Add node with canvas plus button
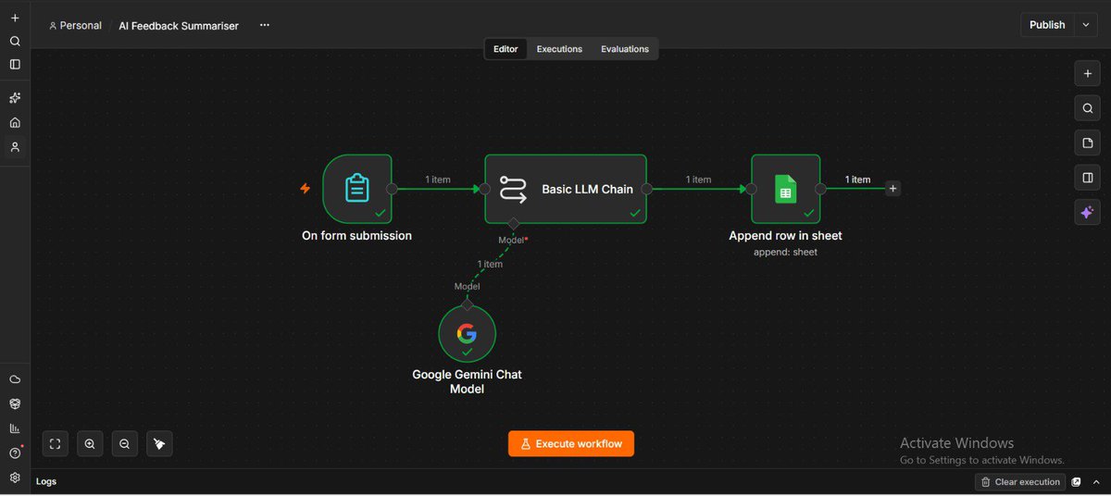The image size is (1111, 496). point(1088,74)
